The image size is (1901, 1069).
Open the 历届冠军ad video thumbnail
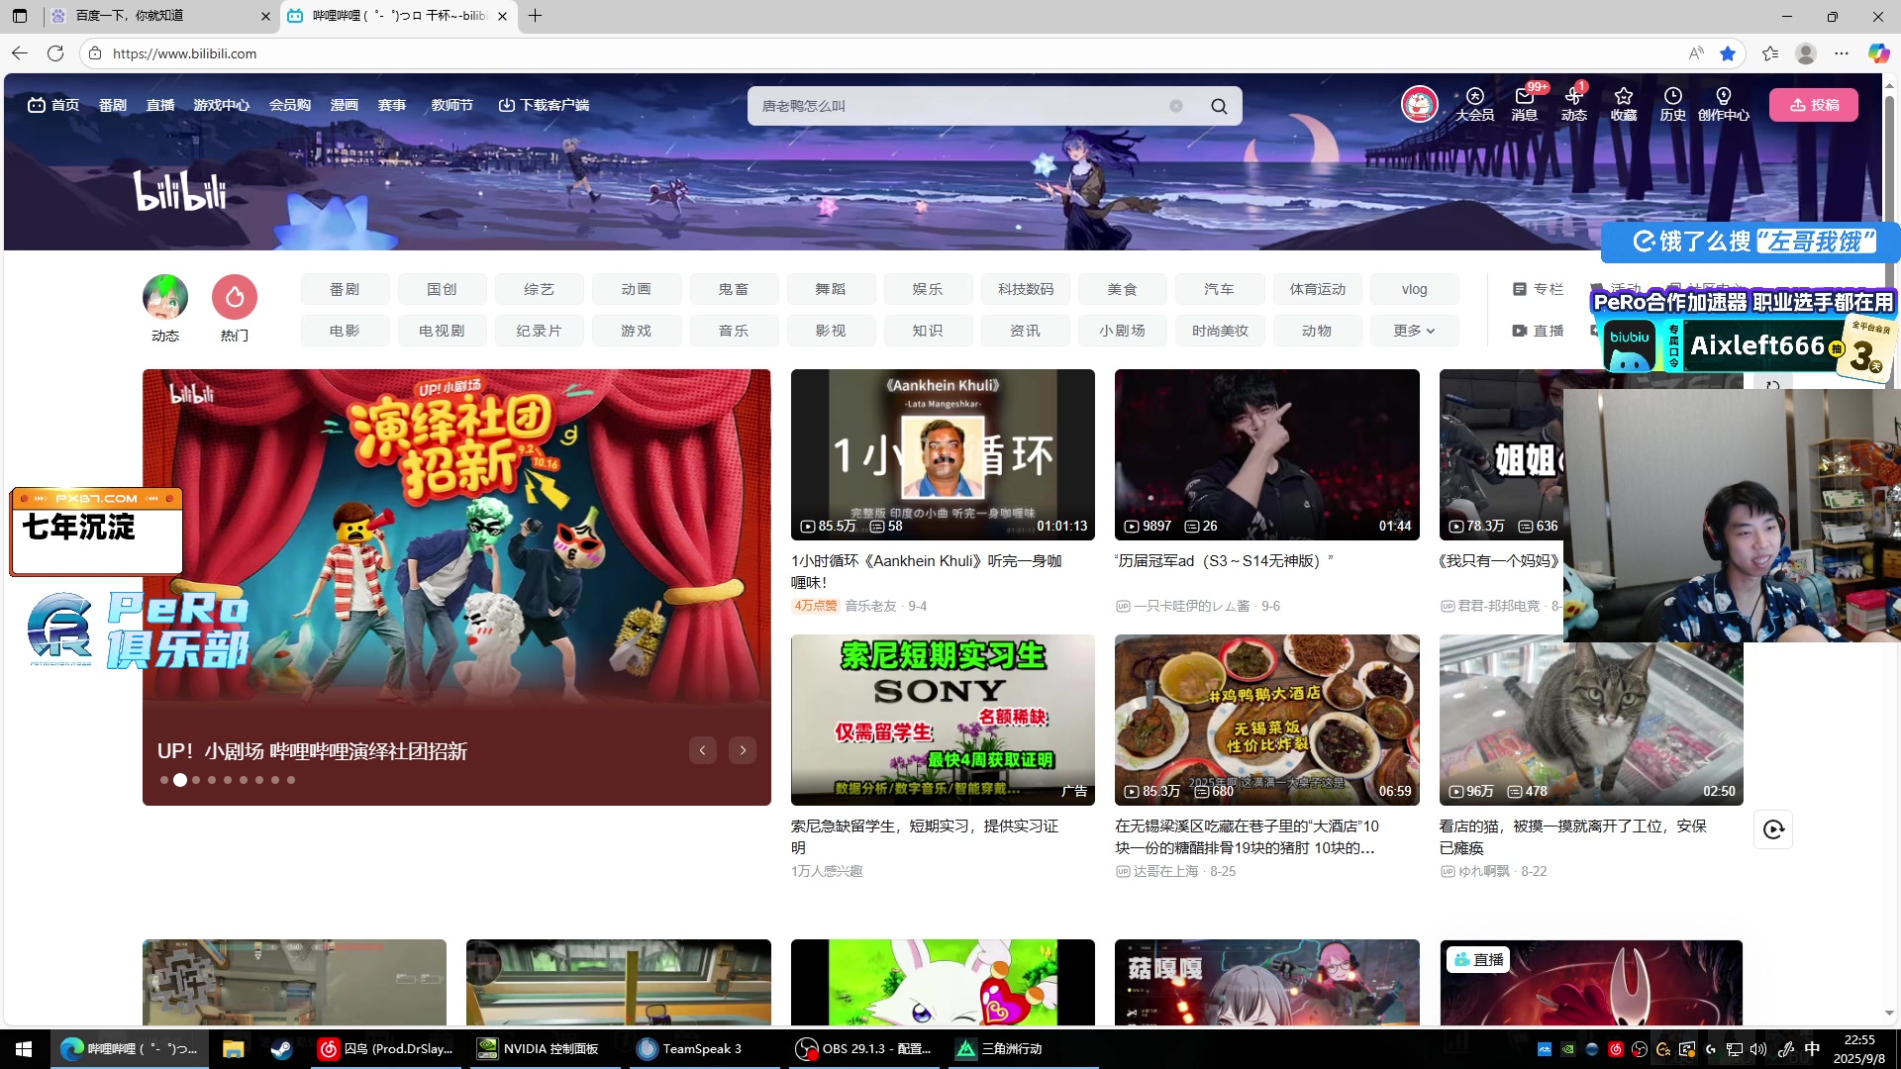1267,454
